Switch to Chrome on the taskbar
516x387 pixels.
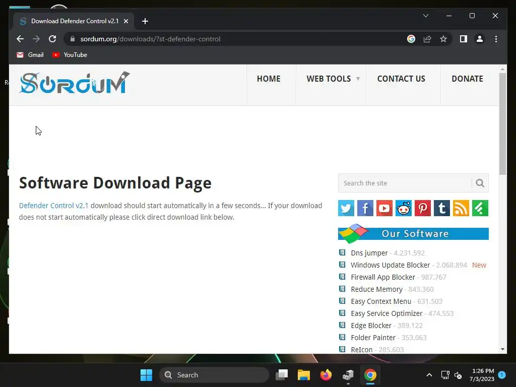coord(370,375)
